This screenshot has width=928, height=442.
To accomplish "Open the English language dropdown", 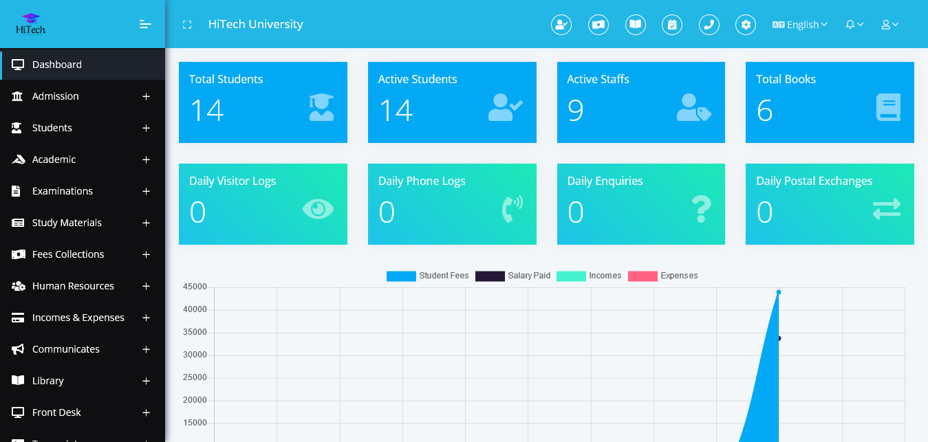I will [x=800, y=24].
